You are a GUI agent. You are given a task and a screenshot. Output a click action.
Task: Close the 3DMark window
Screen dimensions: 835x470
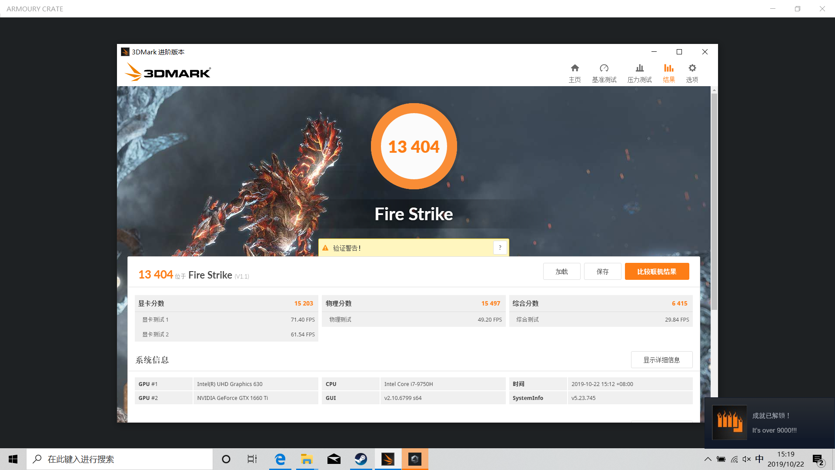point(705,52)
